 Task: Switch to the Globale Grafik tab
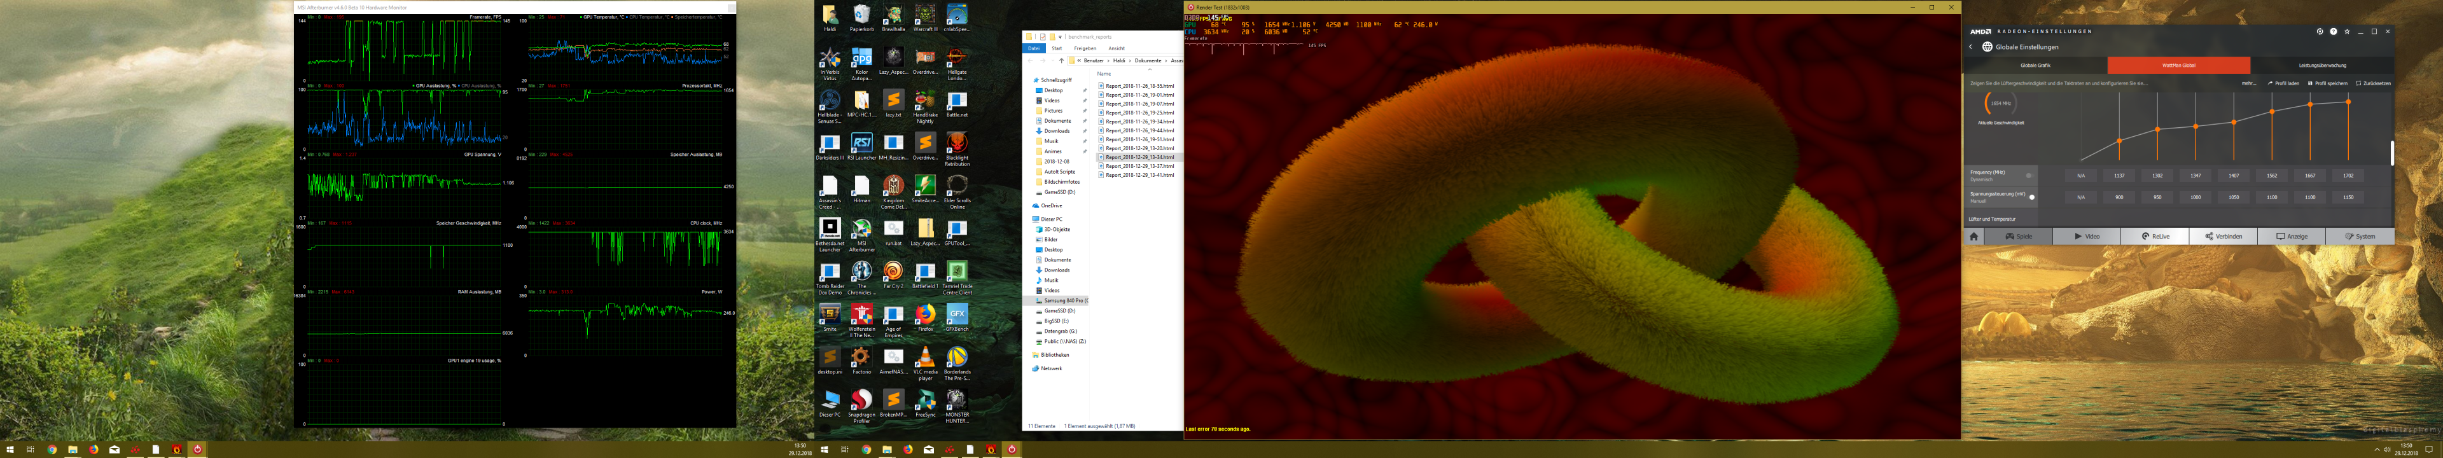click(x=2035, y=66)
